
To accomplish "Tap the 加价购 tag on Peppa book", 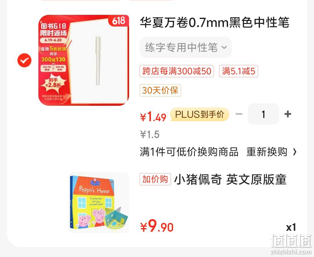I will tap(155, 179).
